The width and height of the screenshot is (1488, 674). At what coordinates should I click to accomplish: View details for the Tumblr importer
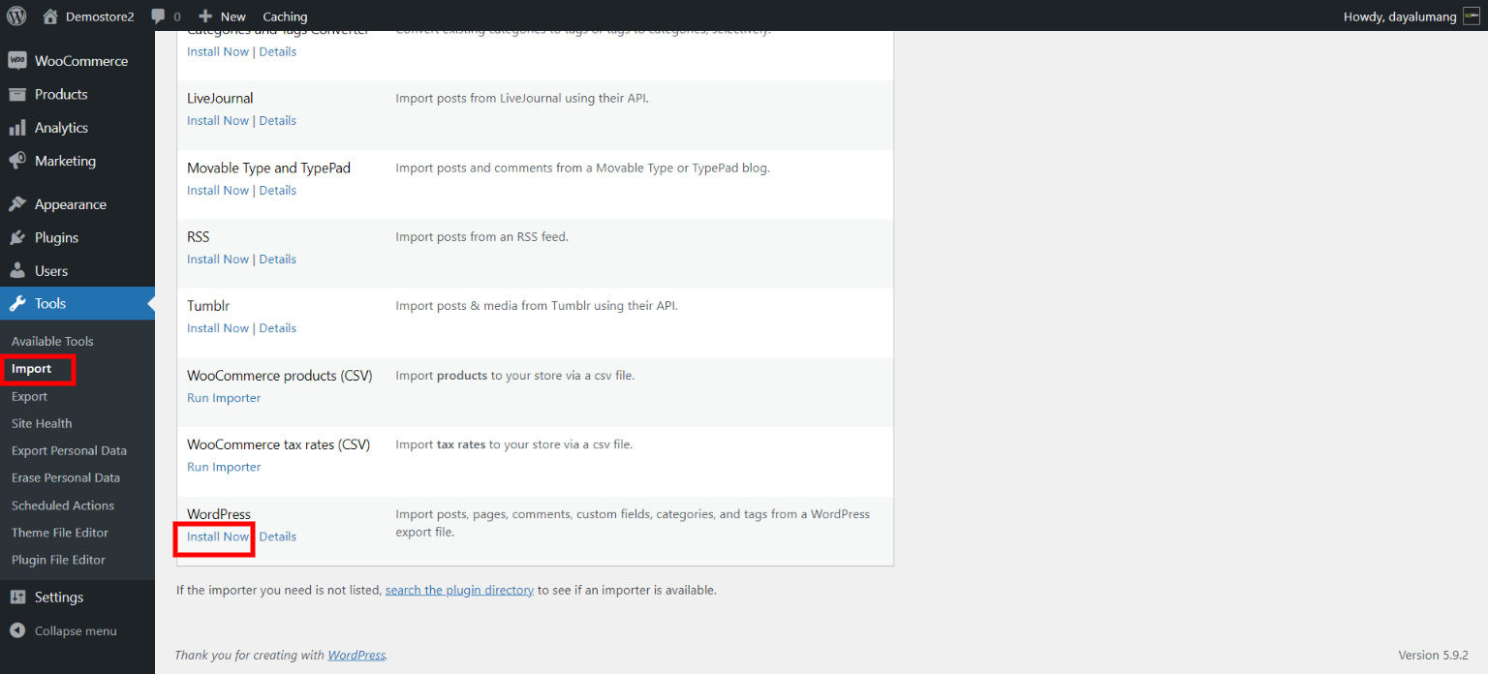click(278, 327)
